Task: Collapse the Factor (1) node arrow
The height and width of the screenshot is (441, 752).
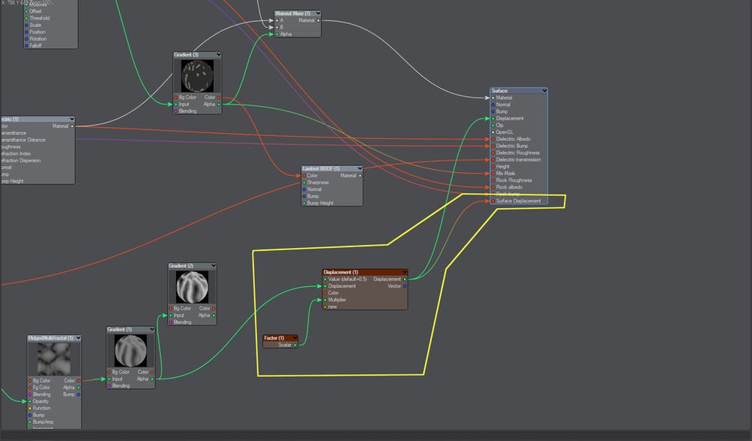Action: (x=295, y=338)
